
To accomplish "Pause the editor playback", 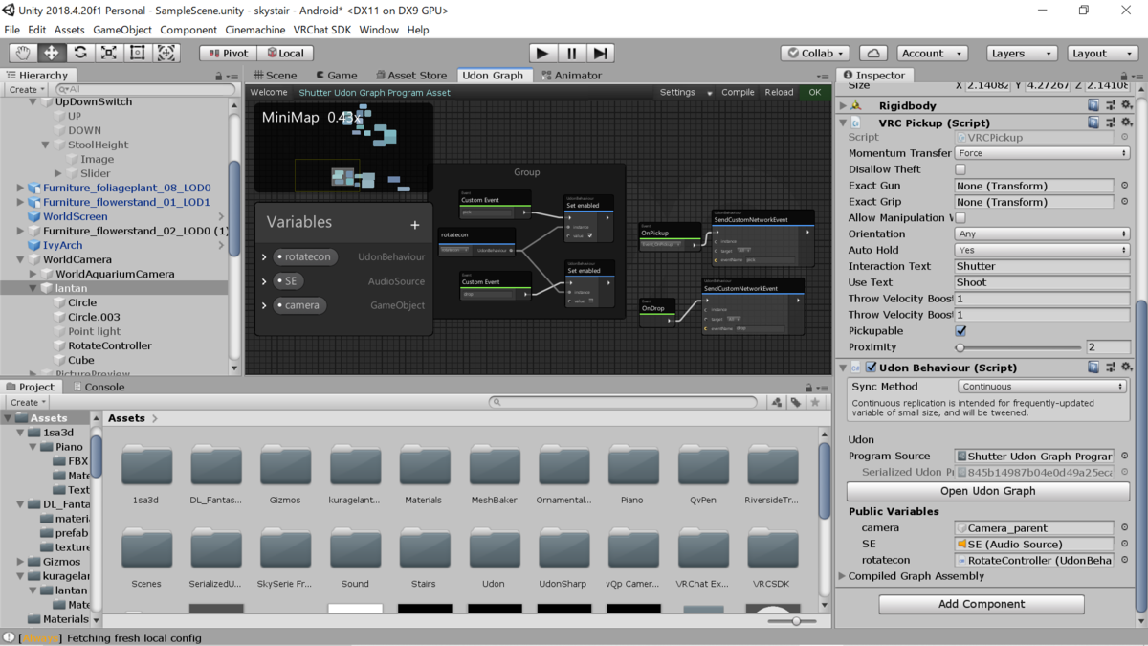I will point(571,54).
